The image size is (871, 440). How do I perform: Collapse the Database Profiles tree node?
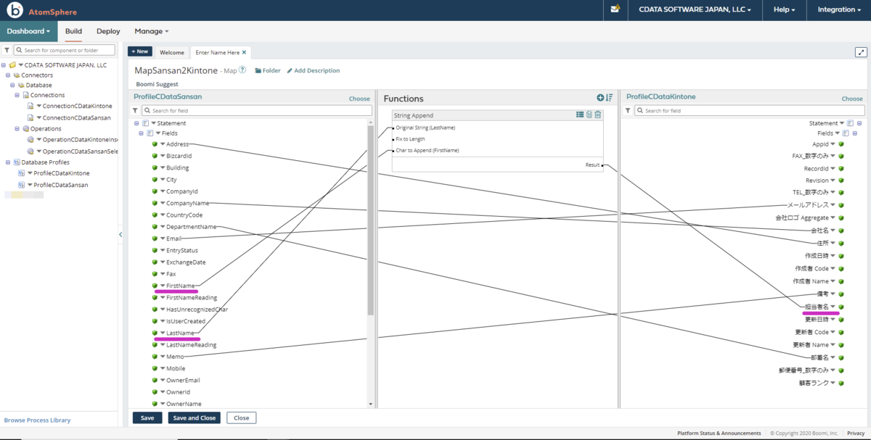point(7,162)
